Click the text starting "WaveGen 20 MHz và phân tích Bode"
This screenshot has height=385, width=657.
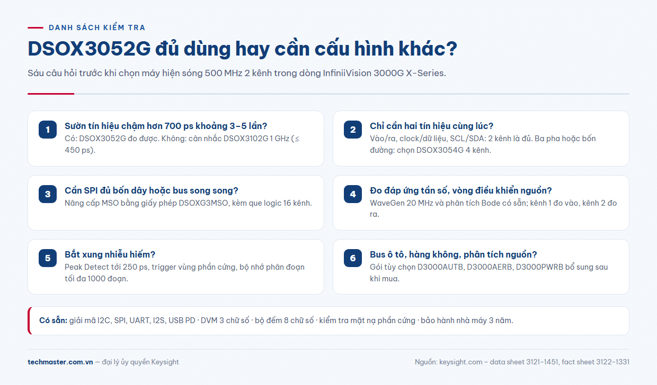coord(493,208)
